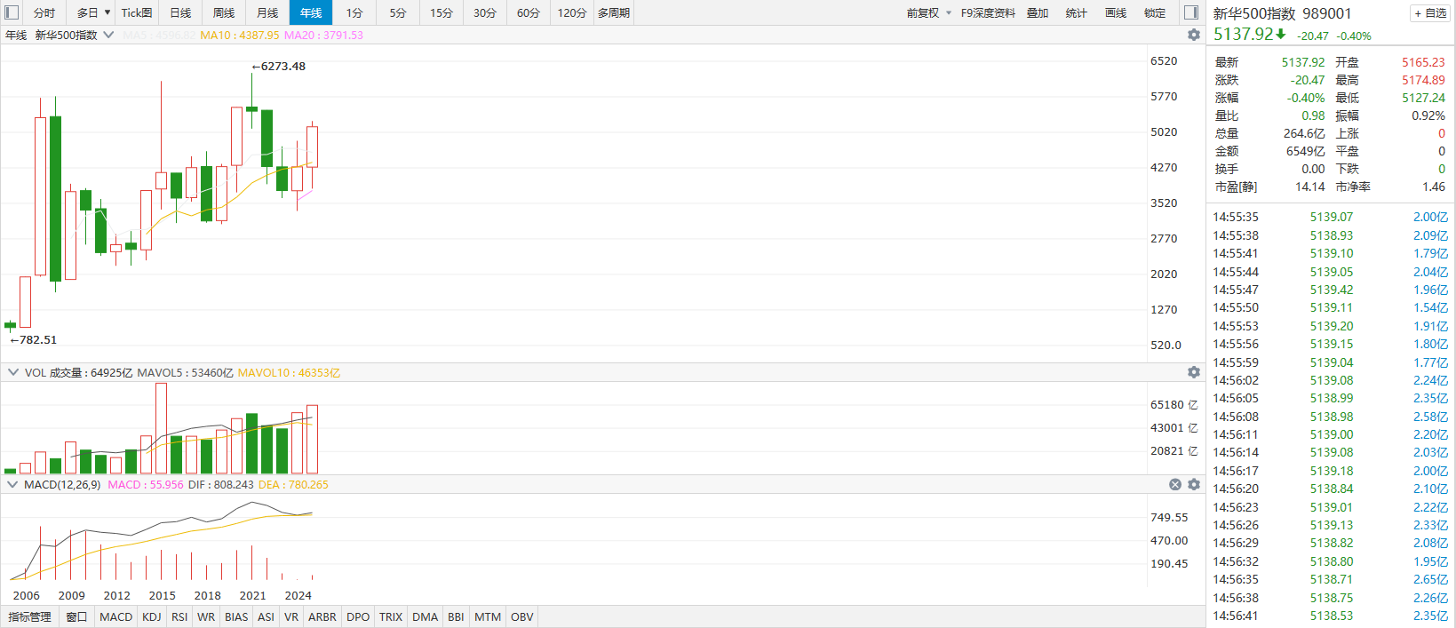Select the 画线 drawing tool
Image resolution: width=1456 pixels, height=628 pixels.
1116,13
